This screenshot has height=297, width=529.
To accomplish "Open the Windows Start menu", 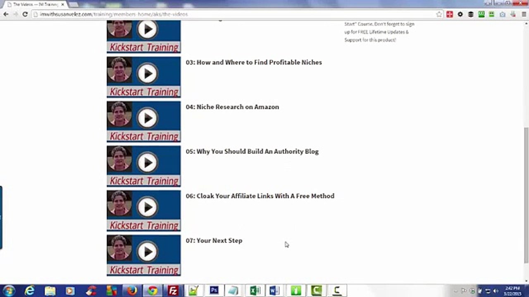I will 9,291.
